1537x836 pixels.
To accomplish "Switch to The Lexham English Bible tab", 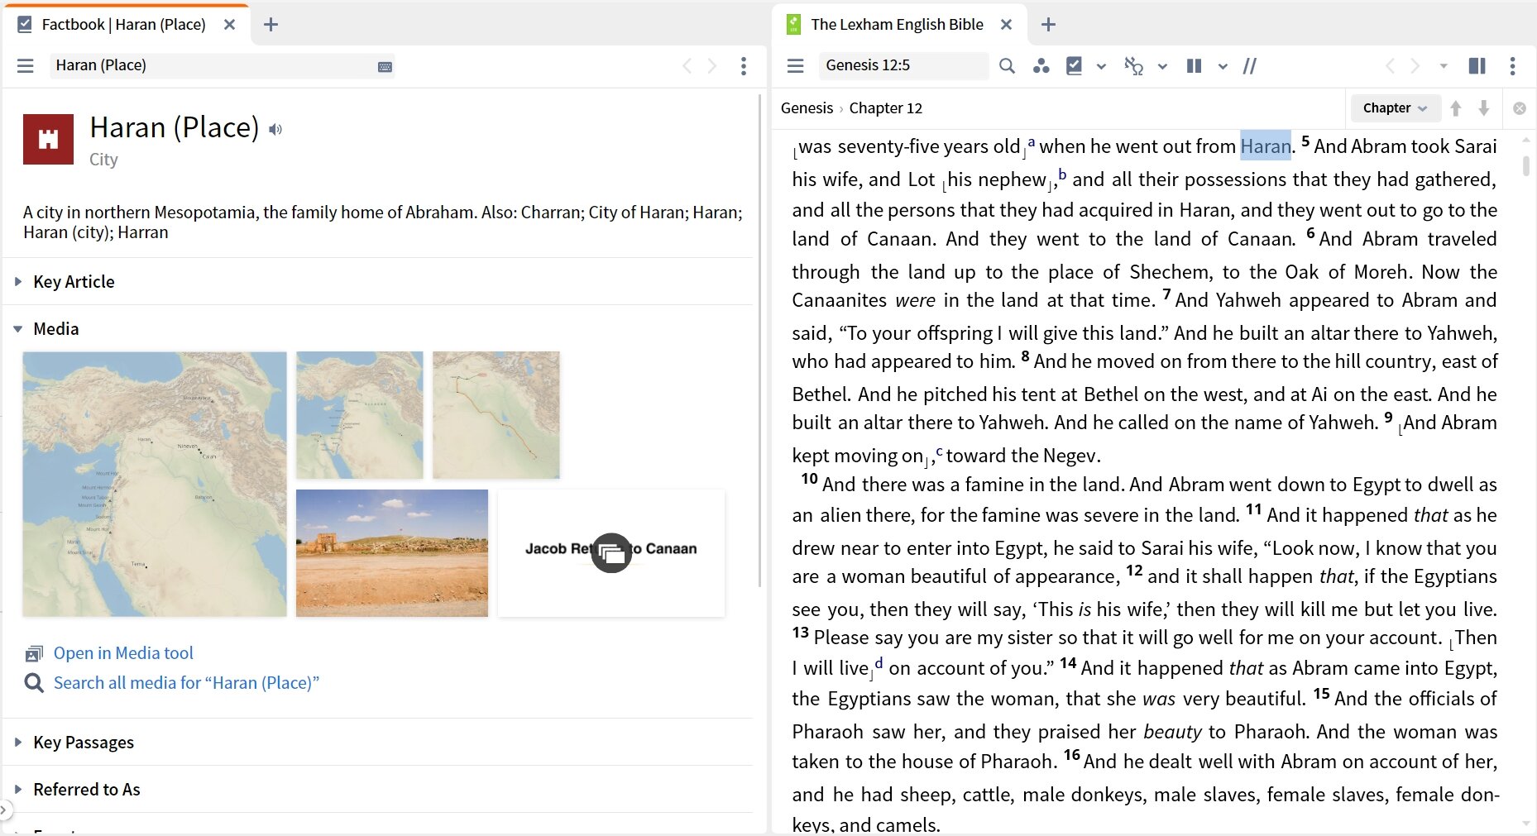I will click(x=896, y=24).
